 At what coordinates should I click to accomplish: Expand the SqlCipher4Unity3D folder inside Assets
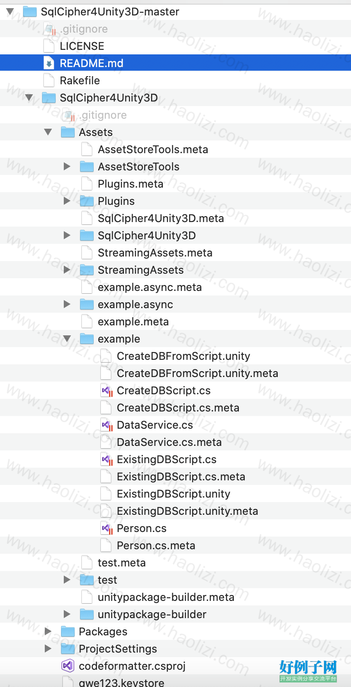(67, 236)
